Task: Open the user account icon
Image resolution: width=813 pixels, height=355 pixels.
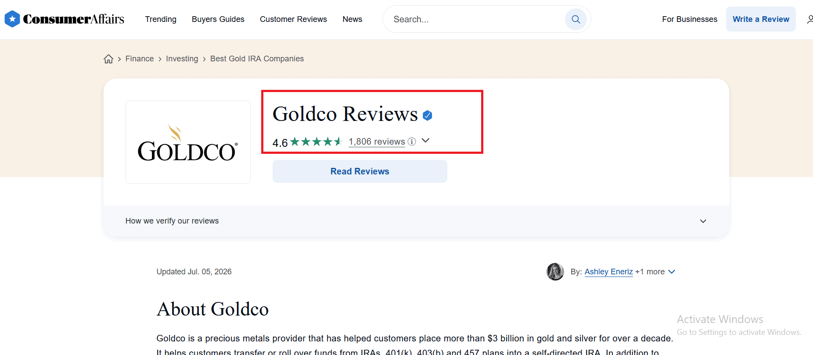Action: point(810,19)
